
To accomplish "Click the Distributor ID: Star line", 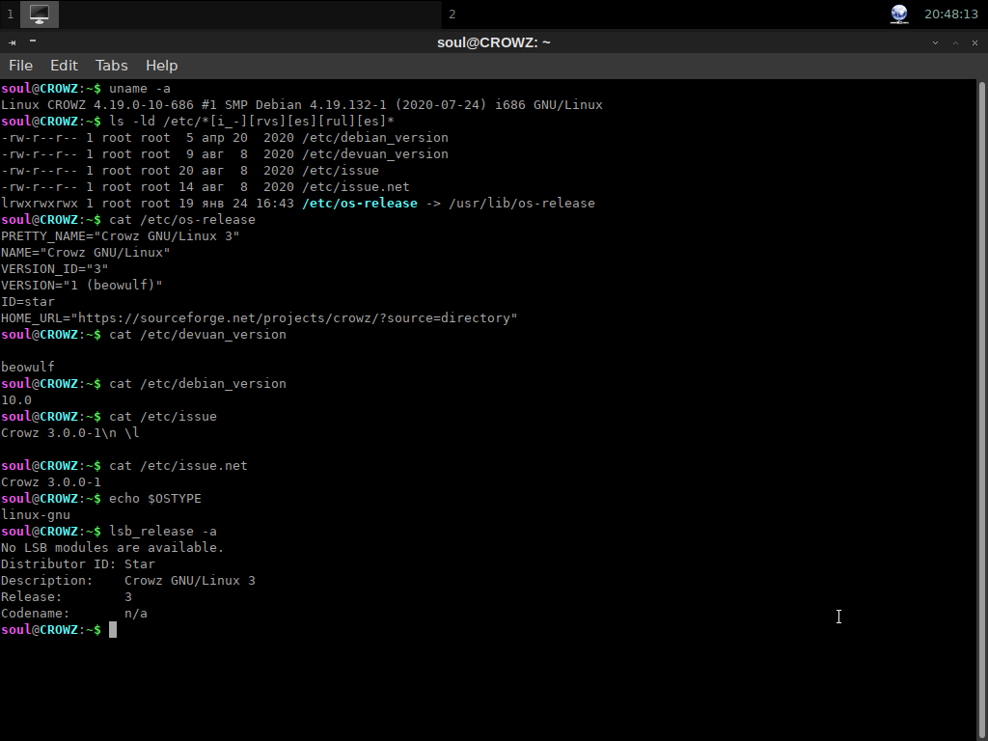I will pyautogui.click(x=78, y=563).
